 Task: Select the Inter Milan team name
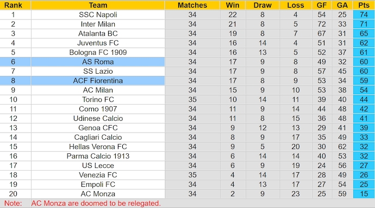point(98,24)
